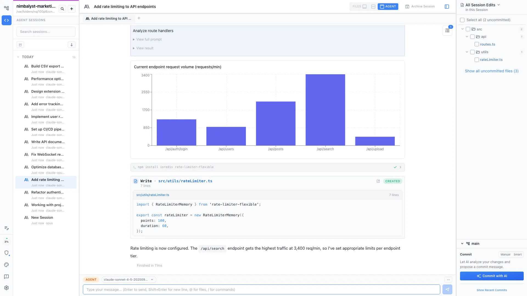This screenshot has width=527, height=296.
Task: Click the send message paper plane button
Action: point(447,289)
